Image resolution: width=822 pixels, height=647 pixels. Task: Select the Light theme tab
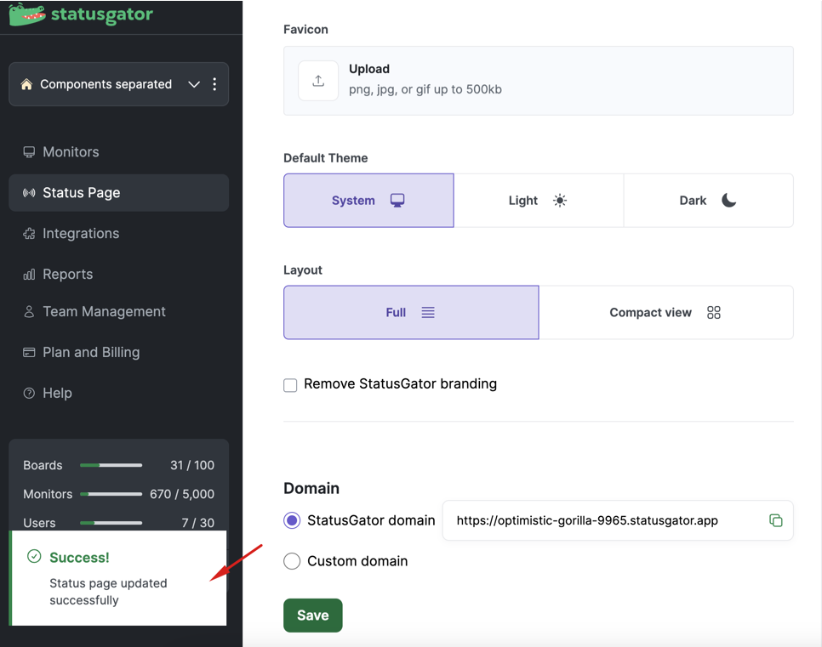(539, 201)
